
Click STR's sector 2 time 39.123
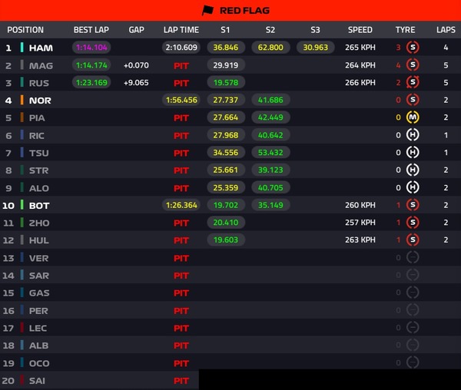[270, 170]
